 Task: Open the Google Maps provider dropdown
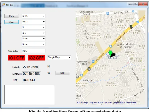point(59,57)
